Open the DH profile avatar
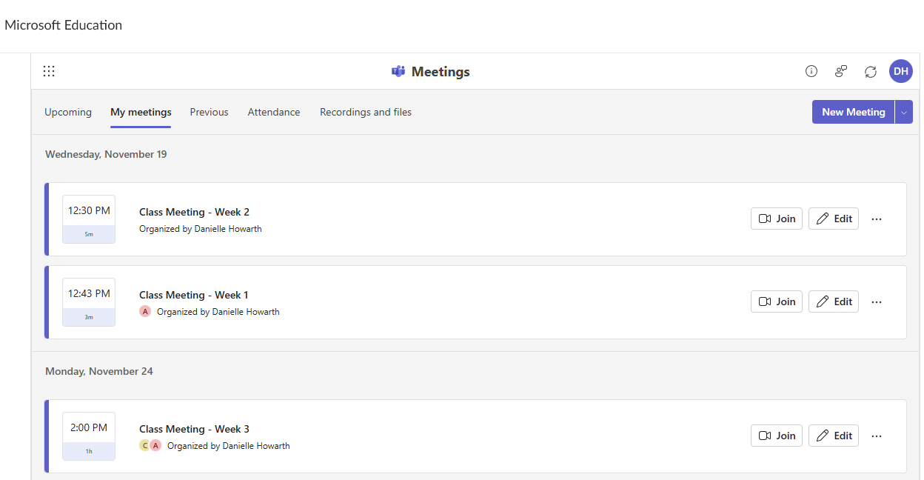 click(x=901, y=71)
